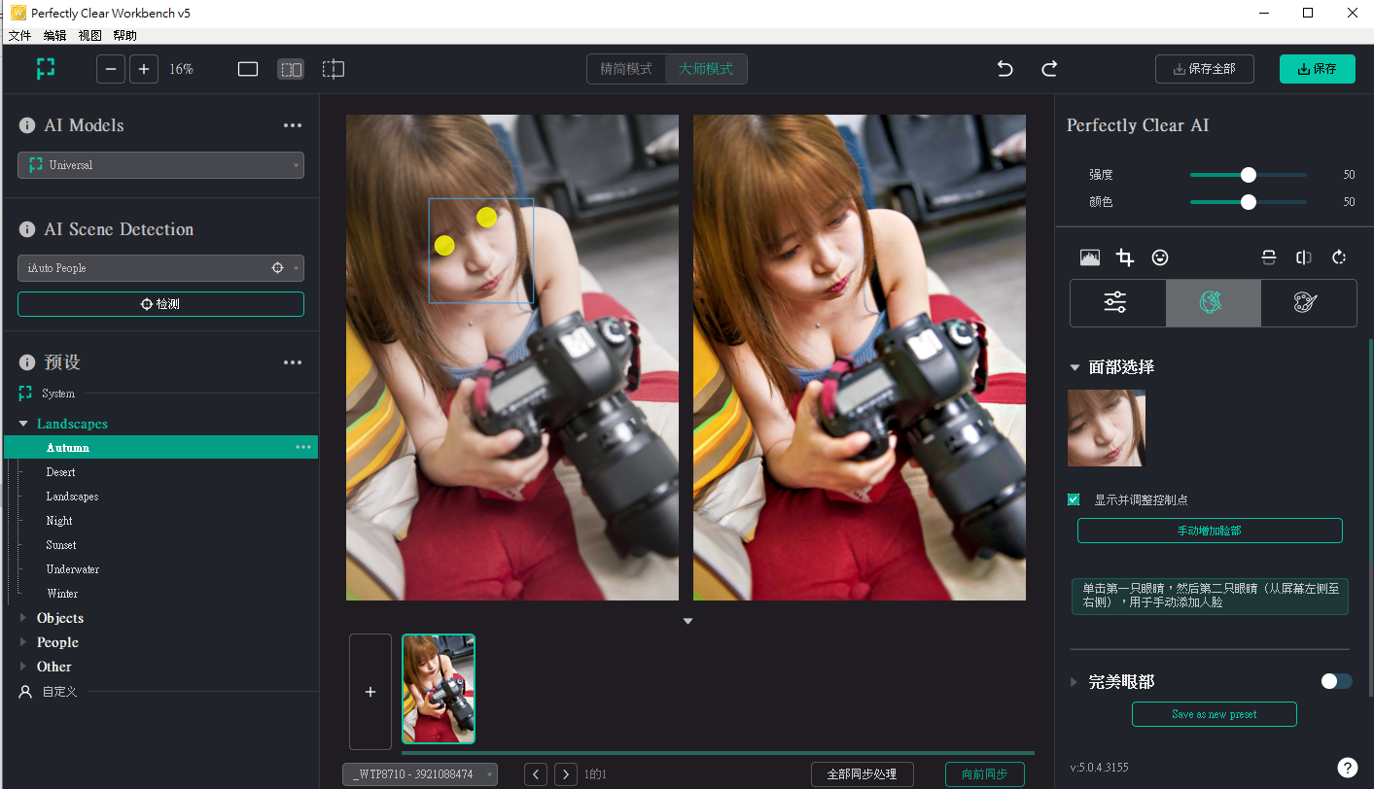Image resolution: width=1374 pixels, height=789 pixels.
Task: Switch to single image view icon
Action: 248,69
